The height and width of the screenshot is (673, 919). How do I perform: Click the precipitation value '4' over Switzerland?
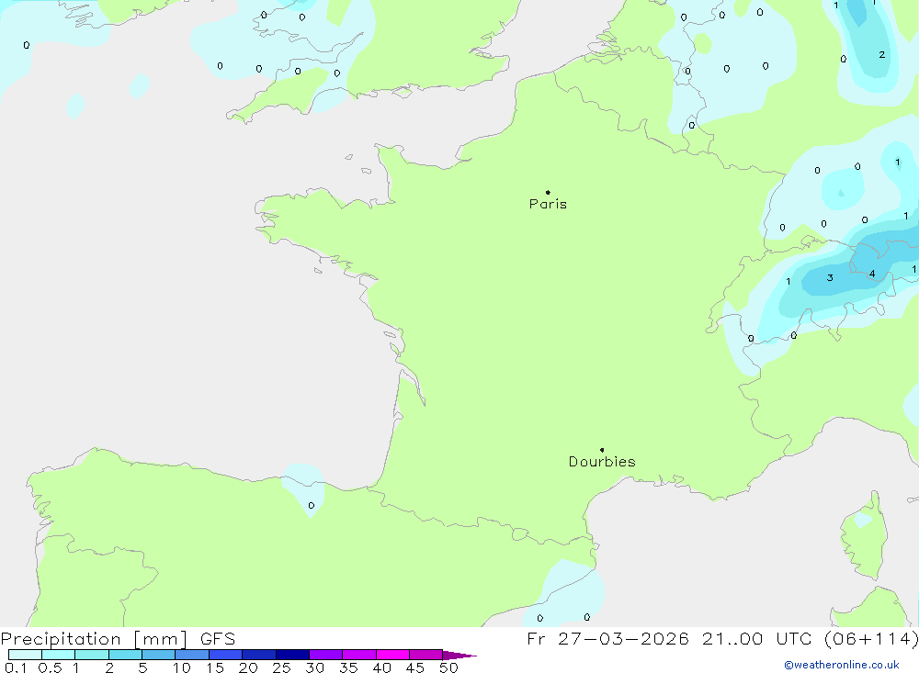point(872,274)
